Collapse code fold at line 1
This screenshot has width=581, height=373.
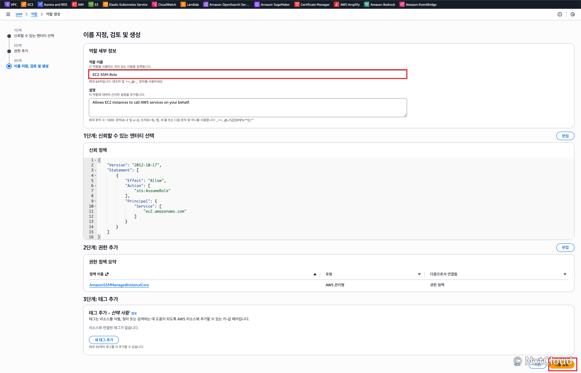(95, 160)
